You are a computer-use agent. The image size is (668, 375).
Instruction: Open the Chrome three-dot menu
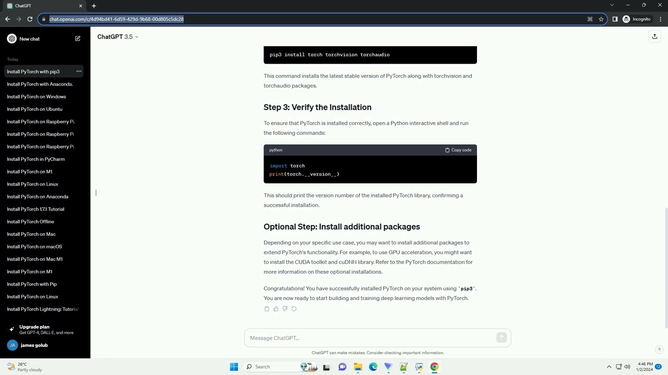[x=660, y=19]
